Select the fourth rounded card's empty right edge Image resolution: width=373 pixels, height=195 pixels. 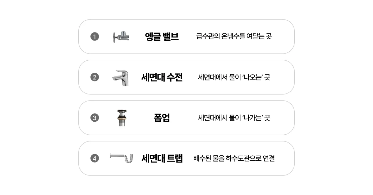[x=285, y=158]
